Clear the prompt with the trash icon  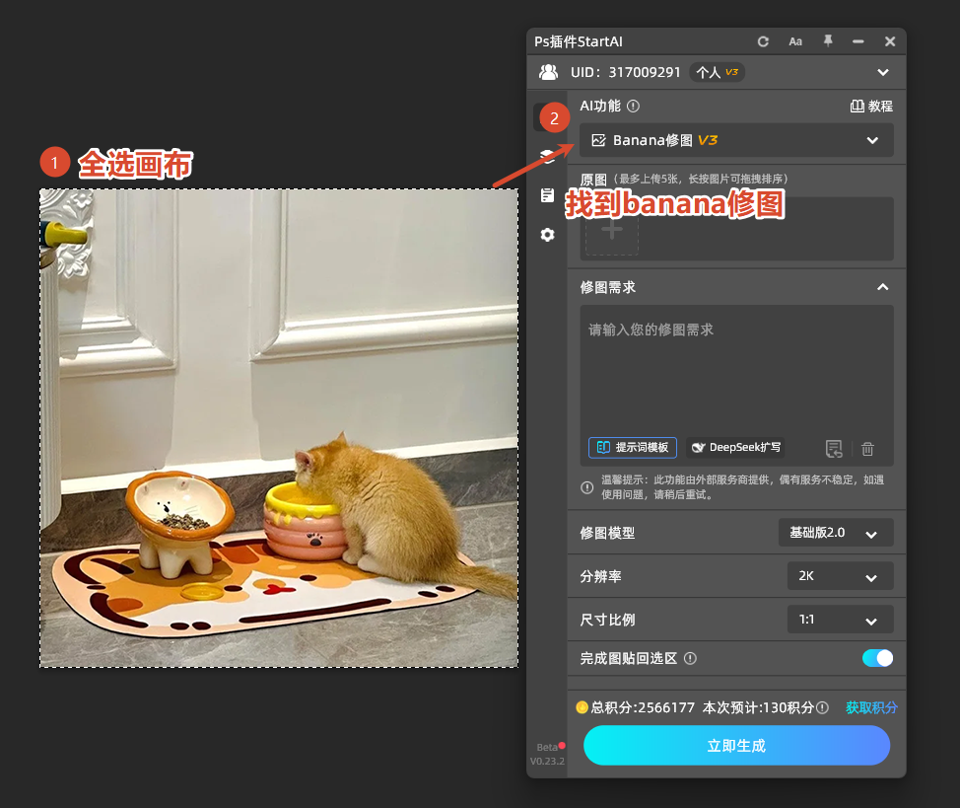point(867,449)
